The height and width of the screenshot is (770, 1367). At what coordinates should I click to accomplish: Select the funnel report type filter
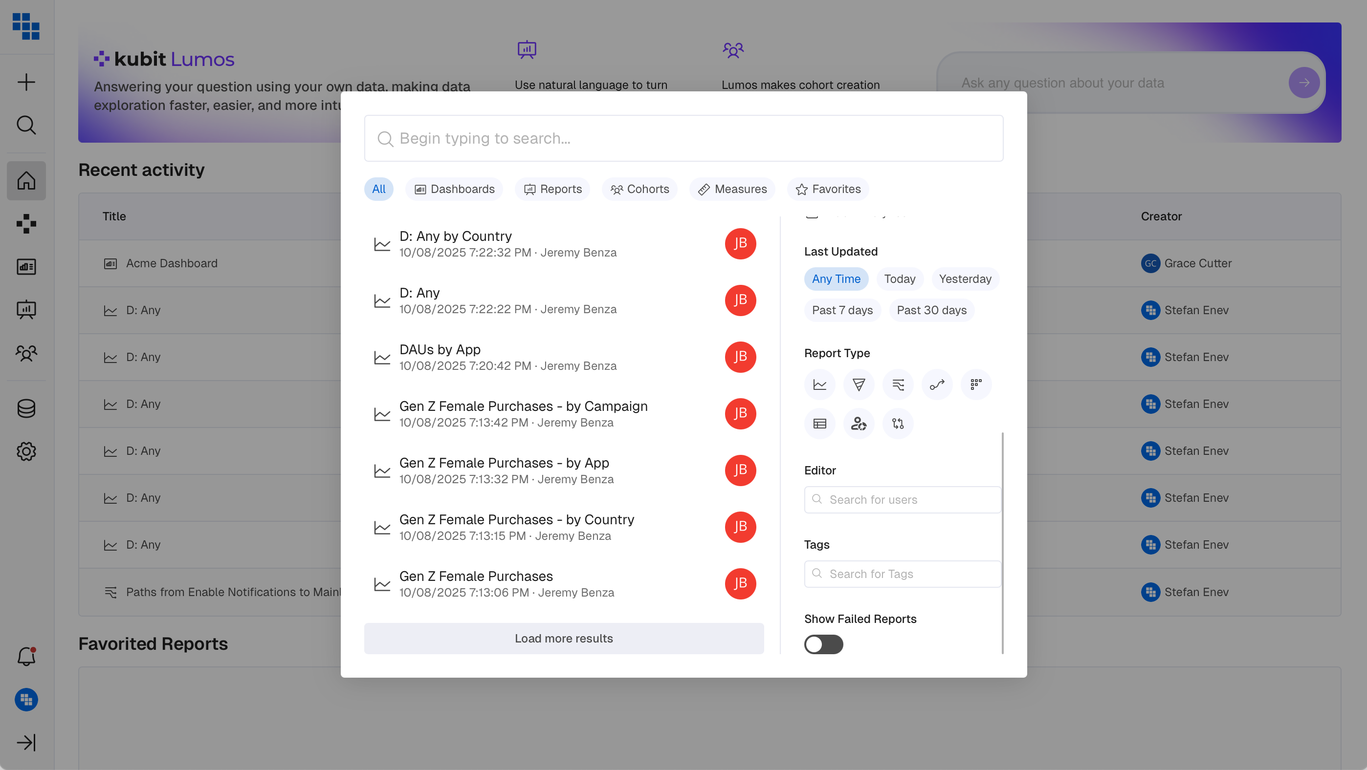tap(859, 385)
